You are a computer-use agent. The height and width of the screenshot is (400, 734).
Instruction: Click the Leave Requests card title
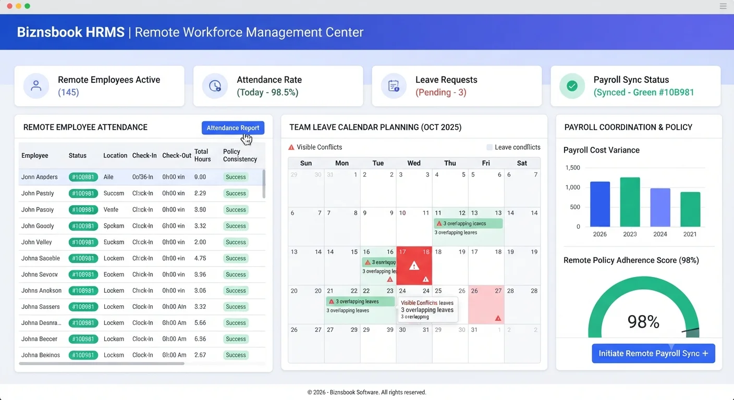446,80
